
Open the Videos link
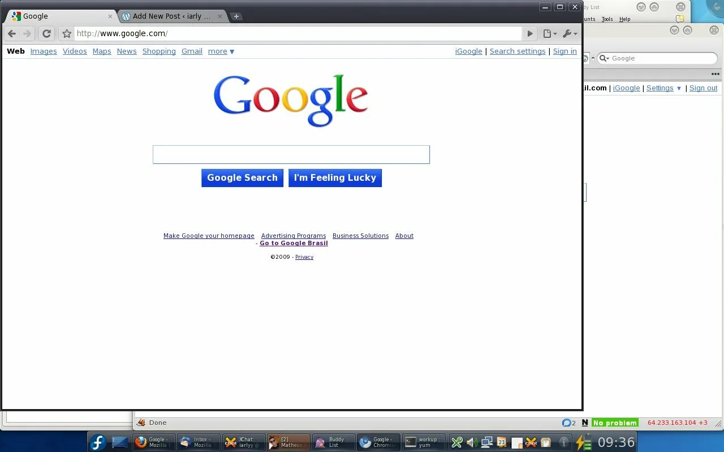75,51
